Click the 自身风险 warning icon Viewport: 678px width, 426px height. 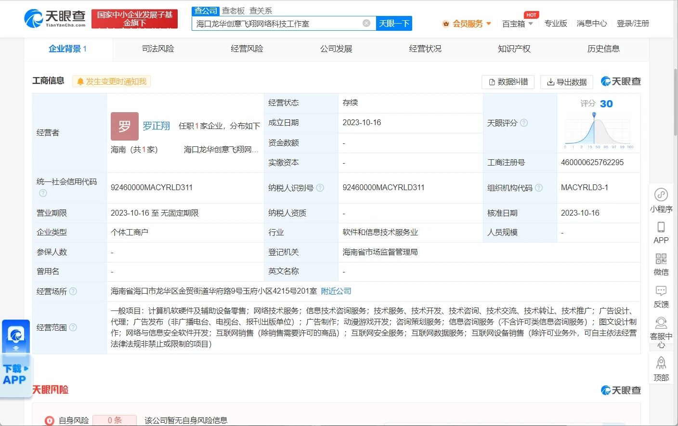click(49, 421)
